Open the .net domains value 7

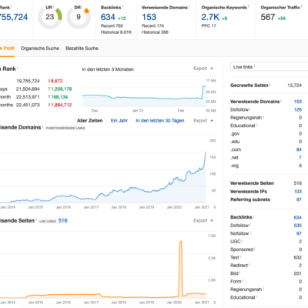[300, 158]
